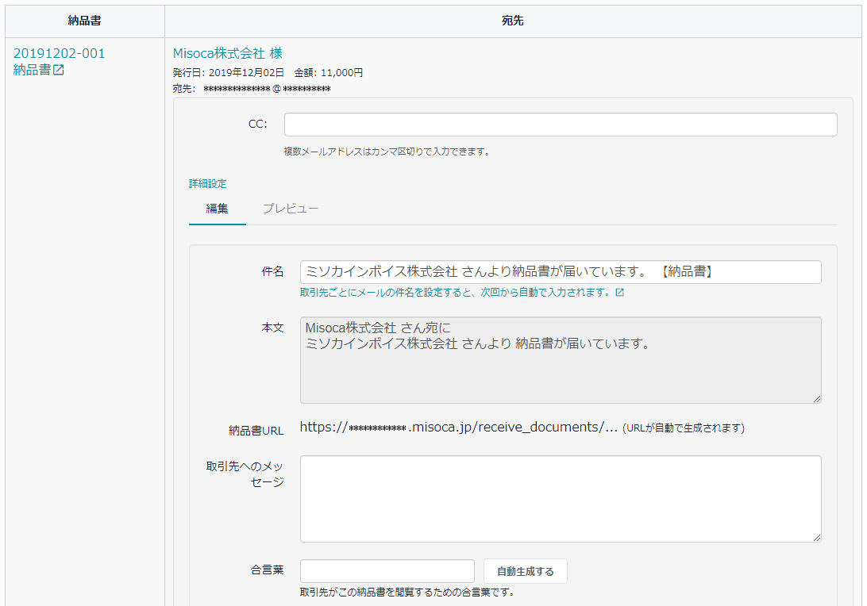Click the passphrase description hint text

click(x=407, y=593)
